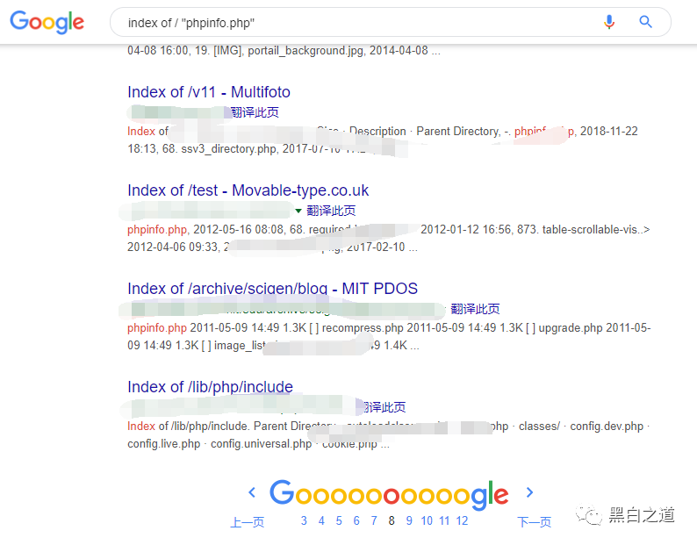Click 上一页 previous page link
The image size is (697, 545).
point(247,522)
